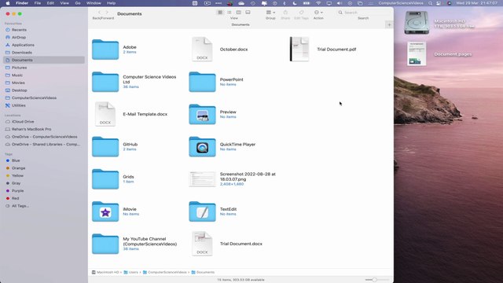Select Rehan's MacBook Pro location
Viewport: 503px width, 283px height.
point(31,129)
